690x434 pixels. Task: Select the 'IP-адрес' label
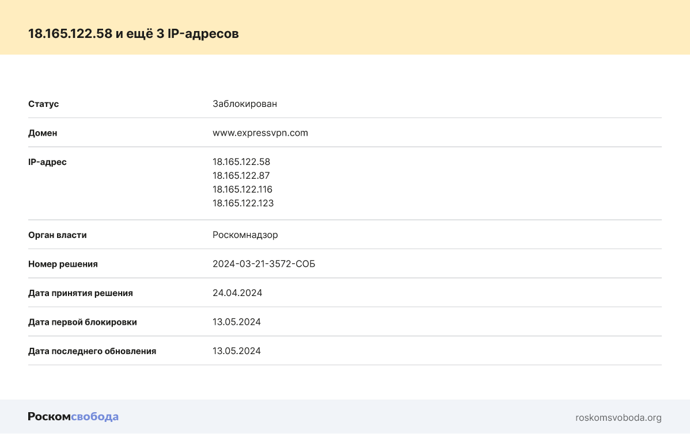(x=48, y=162)
